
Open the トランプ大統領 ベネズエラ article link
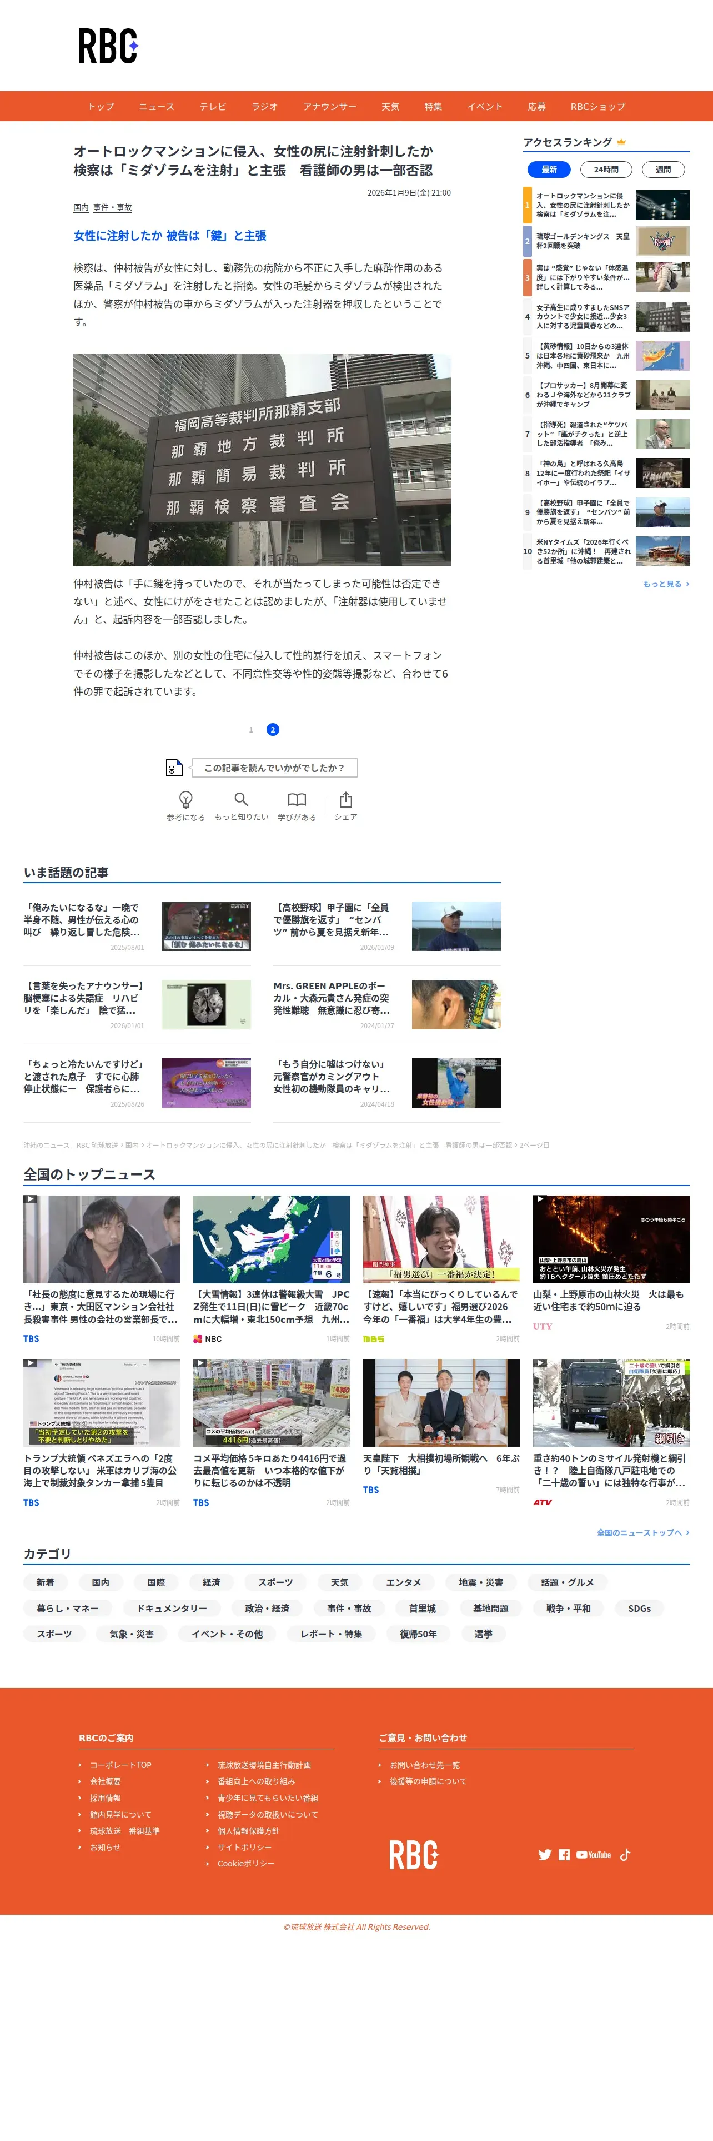(x=101, y=1470)
